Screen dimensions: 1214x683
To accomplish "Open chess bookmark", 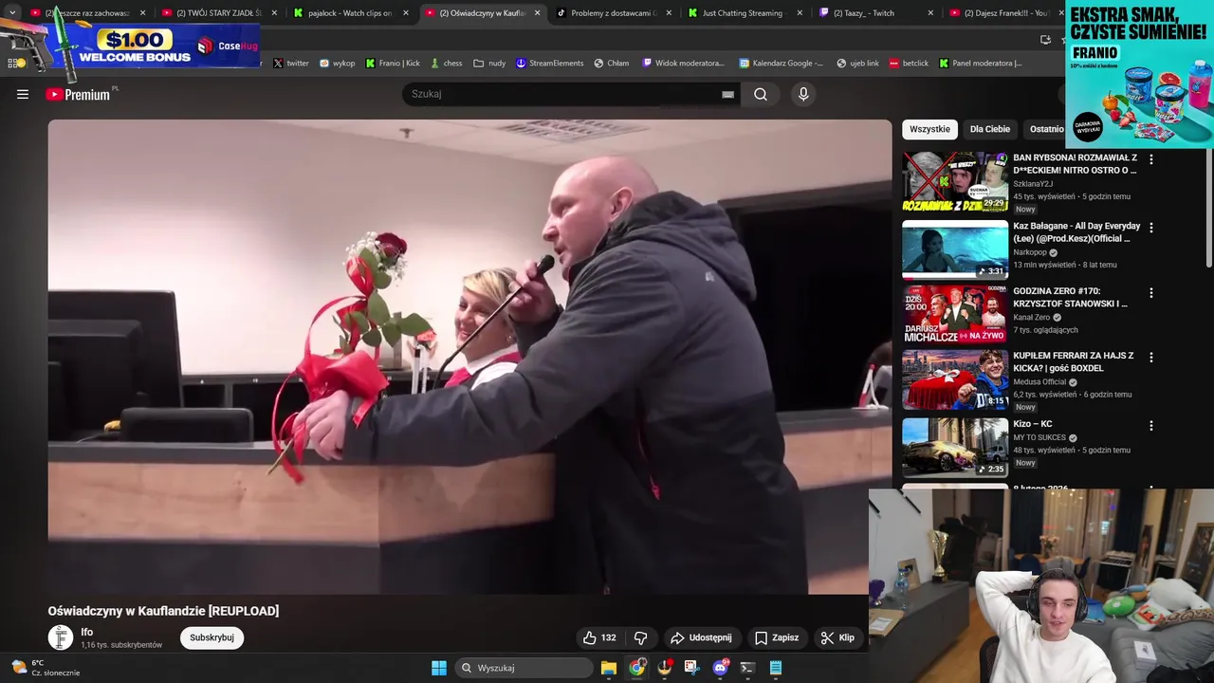I will tap(446, 63).
